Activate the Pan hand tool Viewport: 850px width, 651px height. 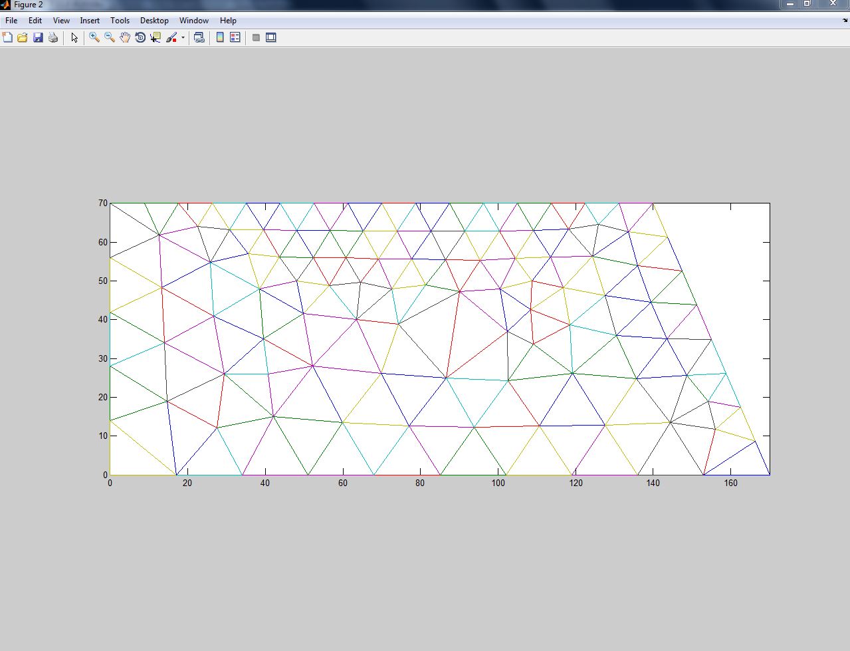pyautogui.click(x=125, y=38)
